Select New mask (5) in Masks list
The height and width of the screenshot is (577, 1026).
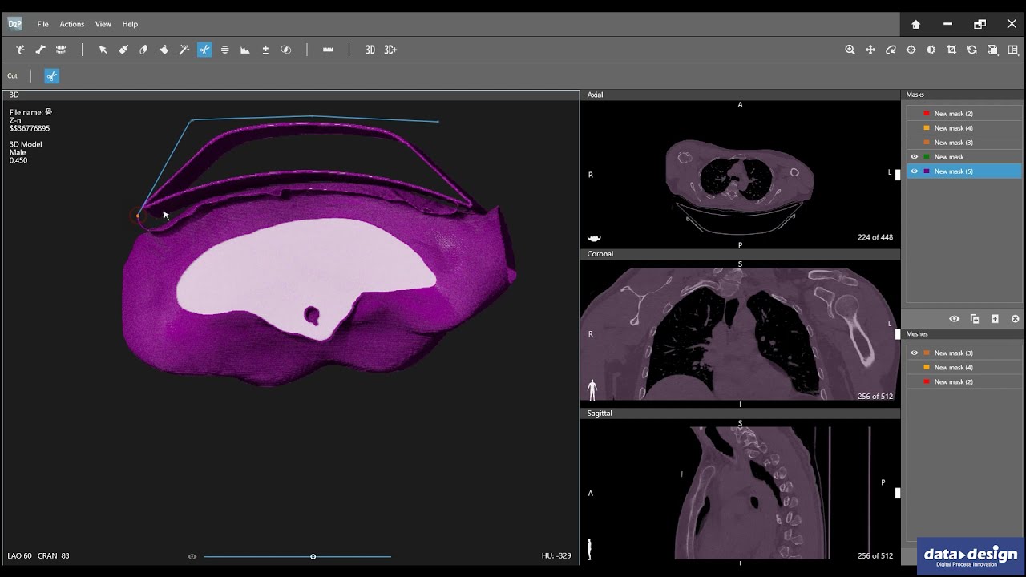pyautogui.click(x=964, y=171)
